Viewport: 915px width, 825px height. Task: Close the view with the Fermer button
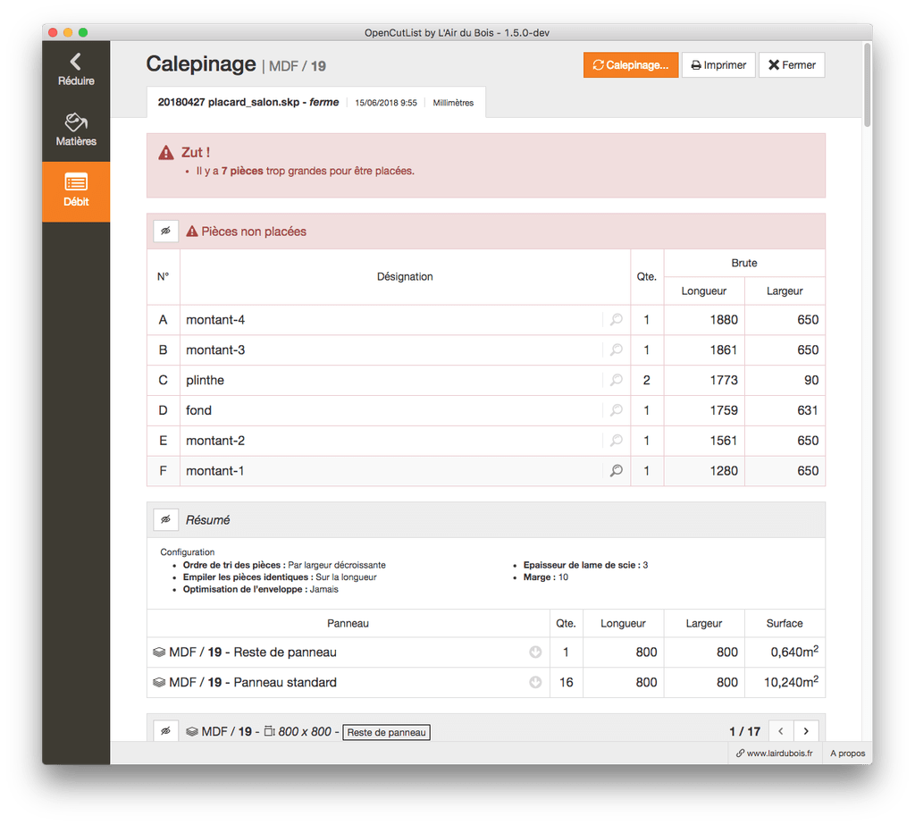click(792, 65)
